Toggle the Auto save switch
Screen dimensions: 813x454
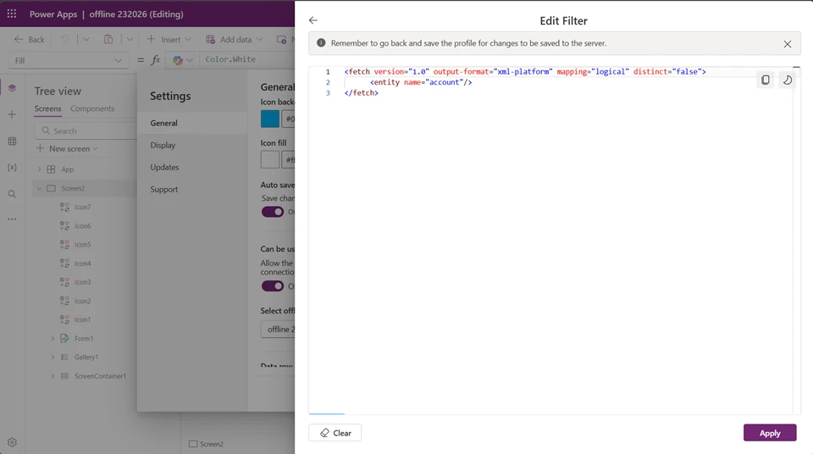[x=272, y=212]
